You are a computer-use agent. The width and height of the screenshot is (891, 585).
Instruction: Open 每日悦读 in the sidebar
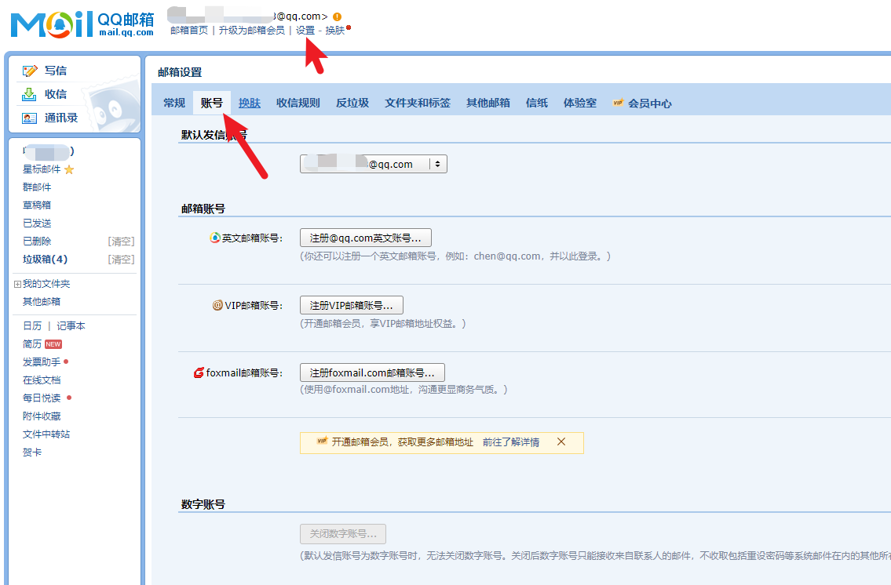42,398
